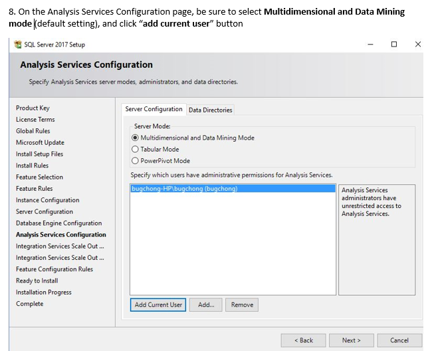Screen dimensions: 430x351
Task: Click Install Rules step in sidebar
Action: point(32,166)
